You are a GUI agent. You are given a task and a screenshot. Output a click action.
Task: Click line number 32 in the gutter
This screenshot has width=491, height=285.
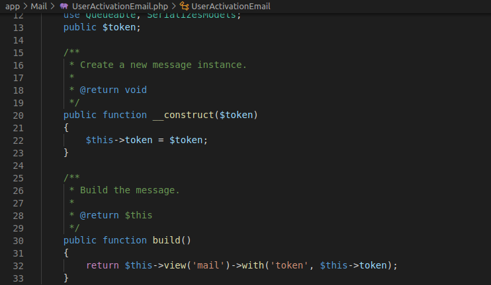18,265
